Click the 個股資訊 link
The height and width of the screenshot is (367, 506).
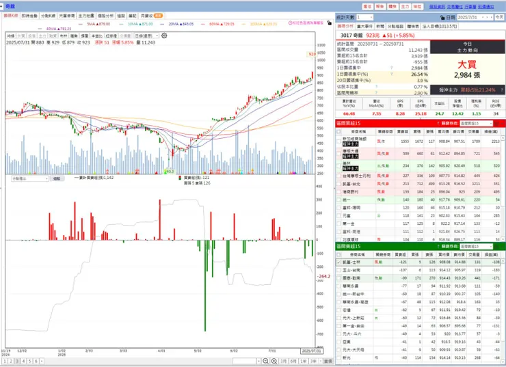coord(437,6)
